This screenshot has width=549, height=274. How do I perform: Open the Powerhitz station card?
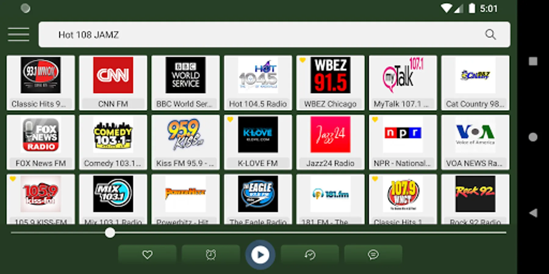[x=185, y=199]
